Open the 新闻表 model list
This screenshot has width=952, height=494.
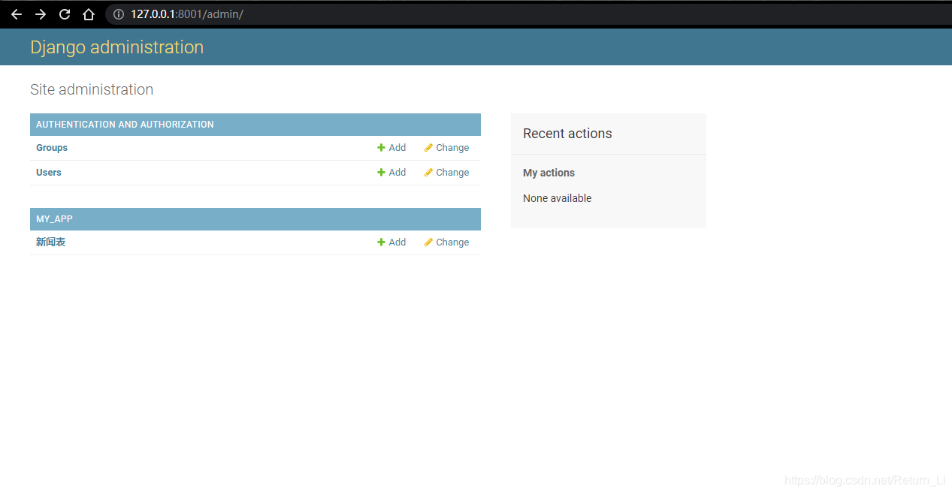click(x=51, y=242)
